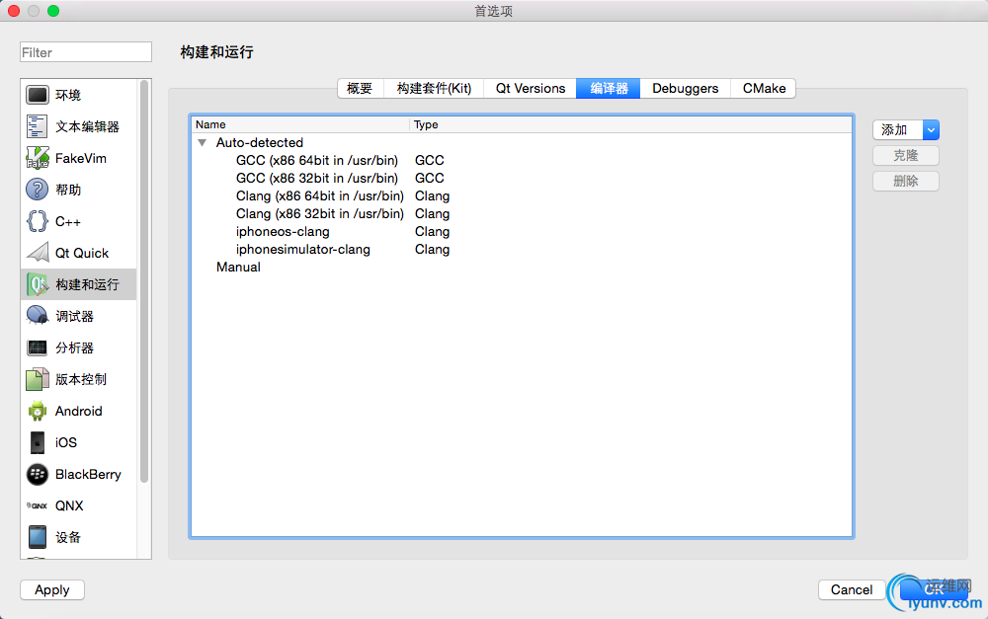The height and width of the screenshot is (619, 988).
Task: Click the Cancel button
Action: [852, 590]
